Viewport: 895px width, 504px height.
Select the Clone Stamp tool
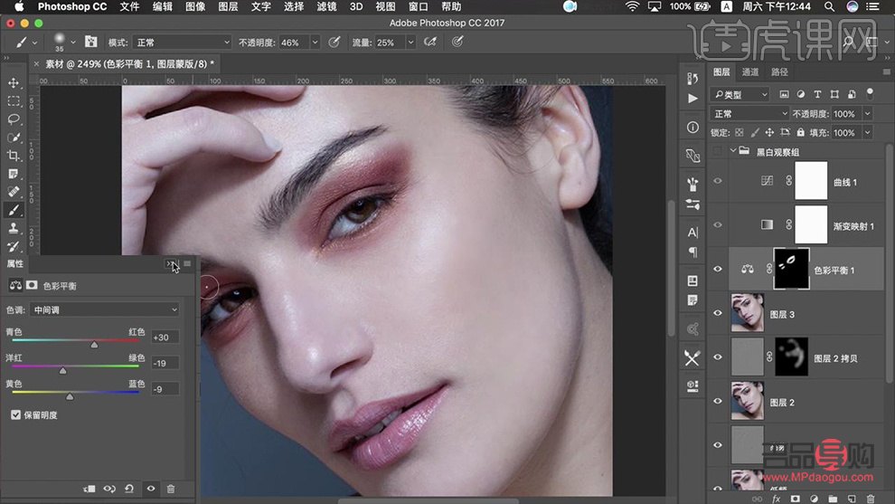(14, 228)
